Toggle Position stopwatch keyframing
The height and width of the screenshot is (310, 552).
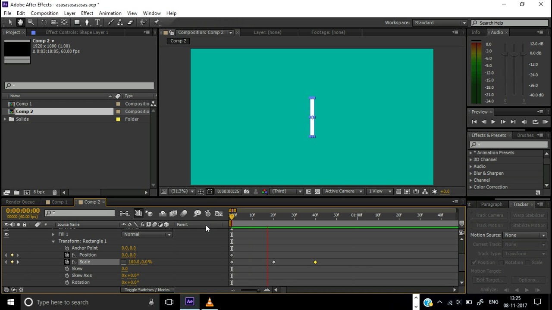tap(67, 255)
